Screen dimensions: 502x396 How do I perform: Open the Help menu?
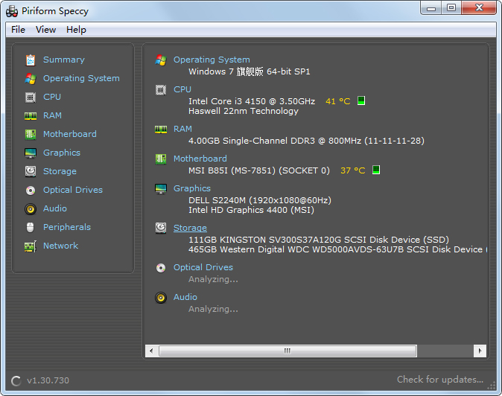pos(76,30)
